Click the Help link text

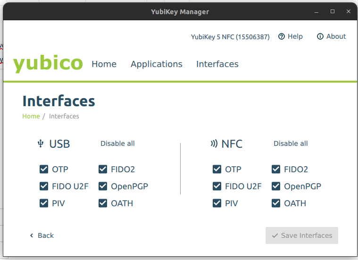click(x=295, y=36)
